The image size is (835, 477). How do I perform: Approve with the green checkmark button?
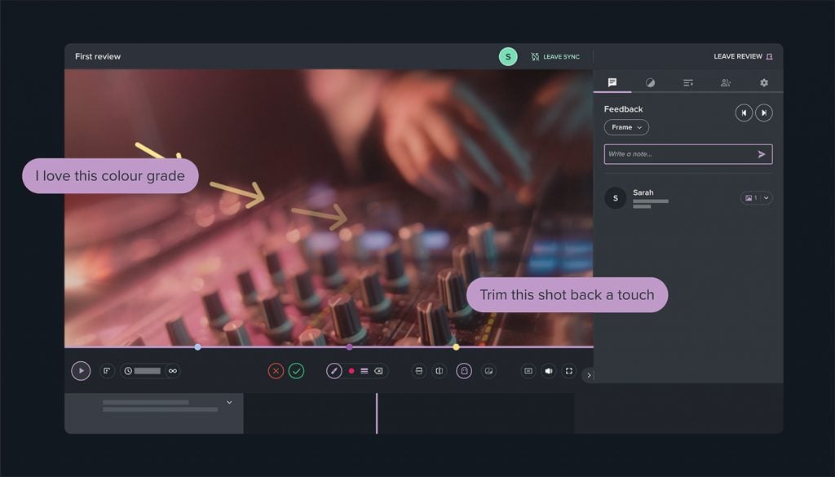(298, 371)
